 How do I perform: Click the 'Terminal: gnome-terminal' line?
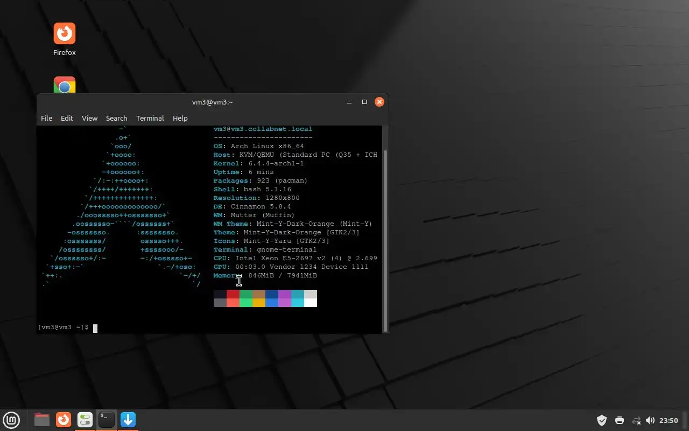click(x=265, y=249)
